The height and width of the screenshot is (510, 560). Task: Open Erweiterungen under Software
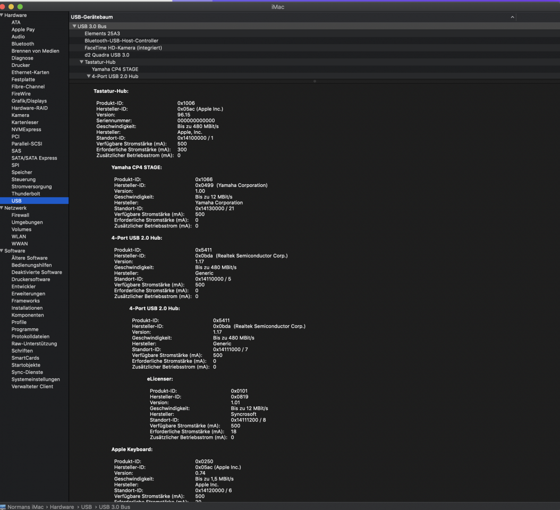click(28, 294)
